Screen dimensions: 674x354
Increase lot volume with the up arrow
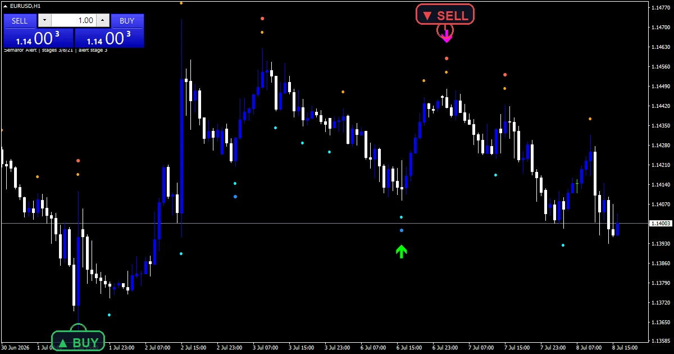(102, 21)
